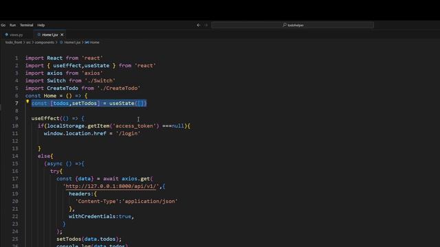Screen dimensions: 440x247
Task: Open the Run menu
Action: click(12, 25)
